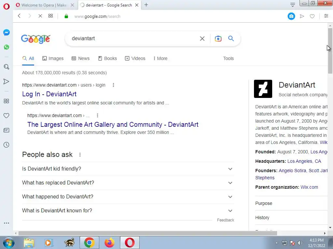
Task: Open Los Angeles, CA headquarters link
Action: click(x=304, y=161)
